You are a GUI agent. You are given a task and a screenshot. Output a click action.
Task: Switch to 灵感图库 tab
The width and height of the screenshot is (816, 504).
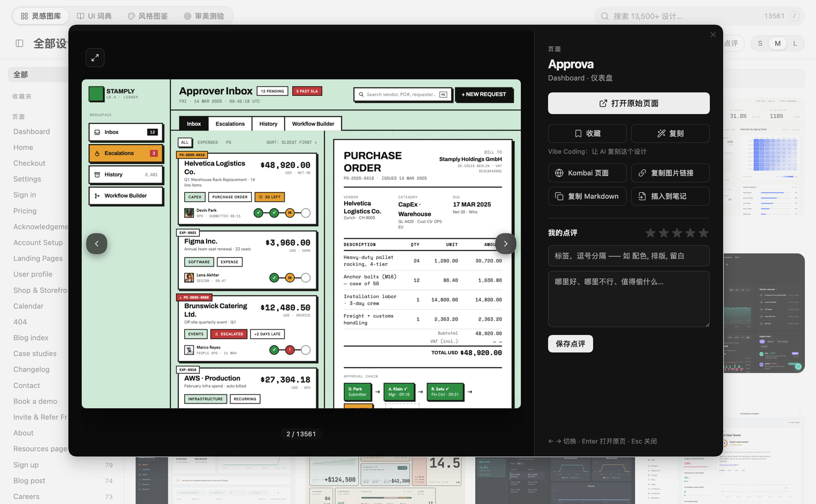41,16
